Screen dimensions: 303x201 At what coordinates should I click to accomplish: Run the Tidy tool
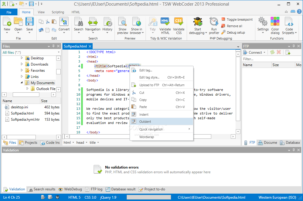pyautogui.click(x=153, y=22)
